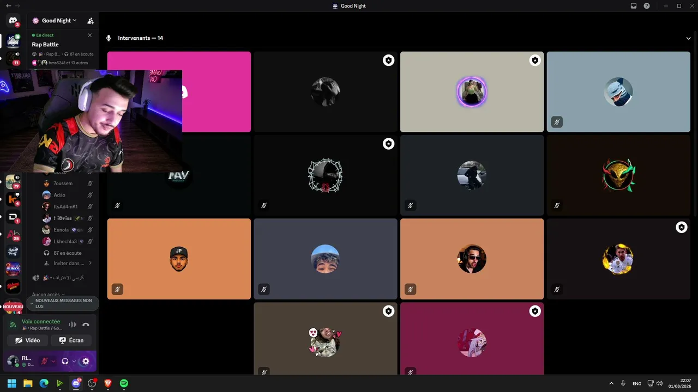
Task: Launch Brave browser from taskbar
Action: tap(108, 383)
